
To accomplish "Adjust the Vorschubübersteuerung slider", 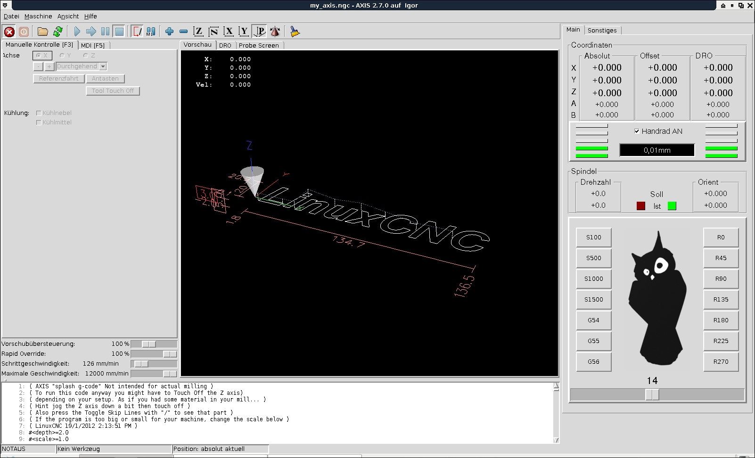I will tap(154, 344).
